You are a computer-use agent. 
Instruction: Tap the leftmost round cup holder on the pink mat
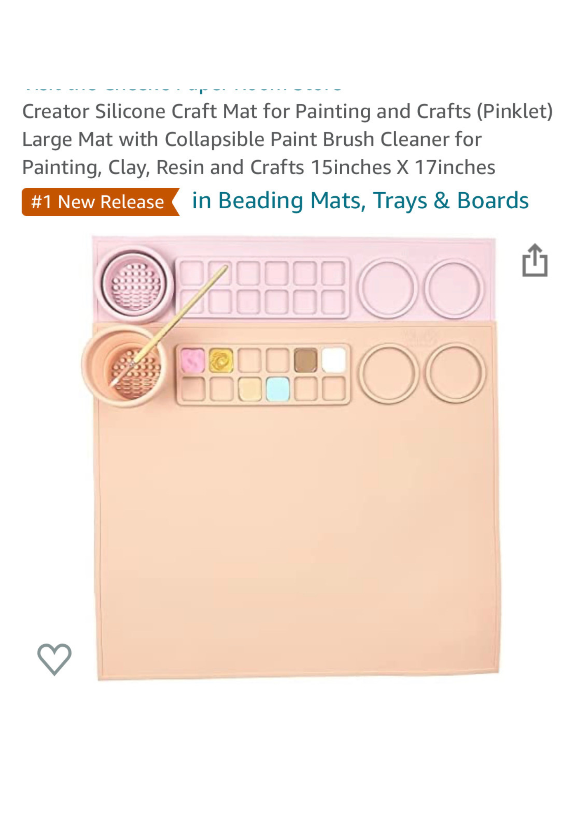click(388, 288)
